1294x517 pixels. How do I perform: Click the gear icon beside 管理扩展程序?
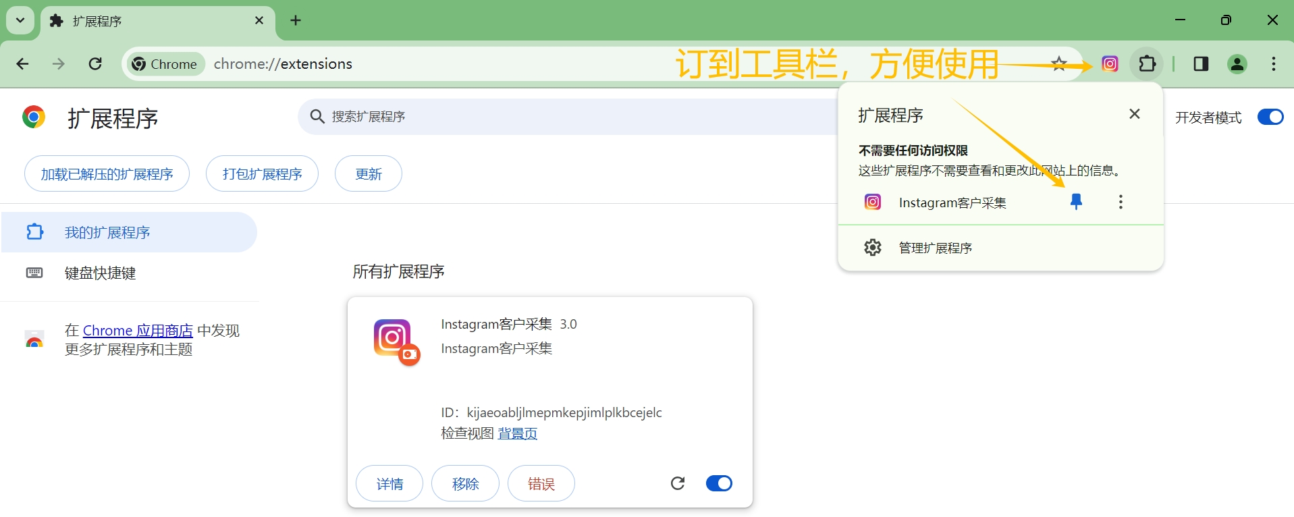pyautogui.click(x=873, y=248)
